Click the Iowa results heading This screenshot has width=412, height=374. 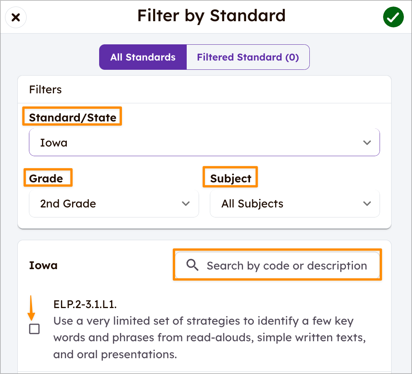43,265
